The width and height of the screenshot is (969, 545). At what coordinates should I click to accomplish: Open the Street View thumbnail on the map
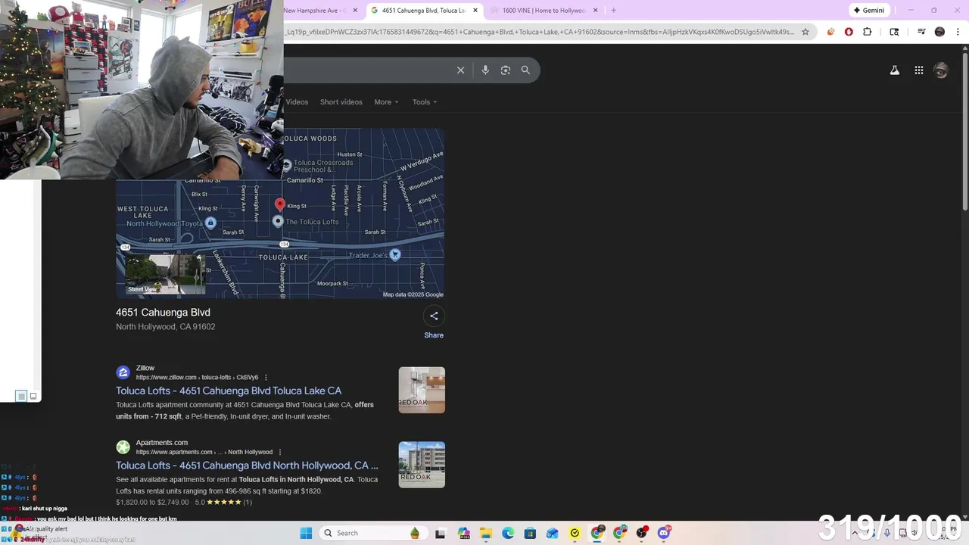coord(164,274)
